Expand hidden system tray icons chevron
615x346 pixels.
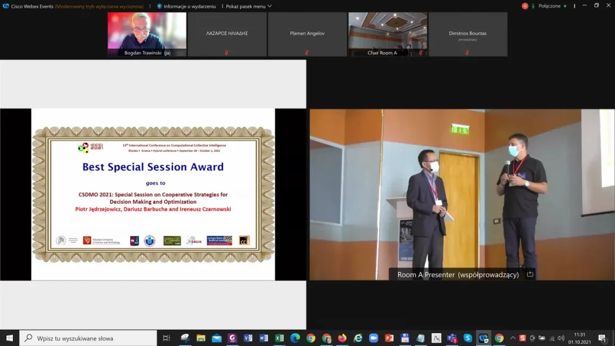coord(513,338)
